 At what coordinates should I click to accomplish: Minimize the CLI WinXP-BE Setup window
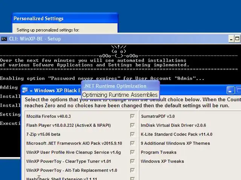[x=231, y=39]
